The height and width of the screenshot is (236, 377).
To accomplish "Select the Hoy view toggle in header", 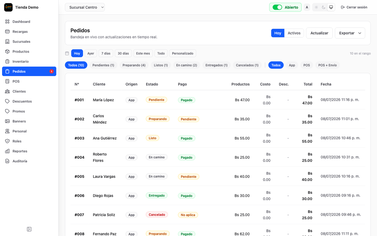I will 278,33.
